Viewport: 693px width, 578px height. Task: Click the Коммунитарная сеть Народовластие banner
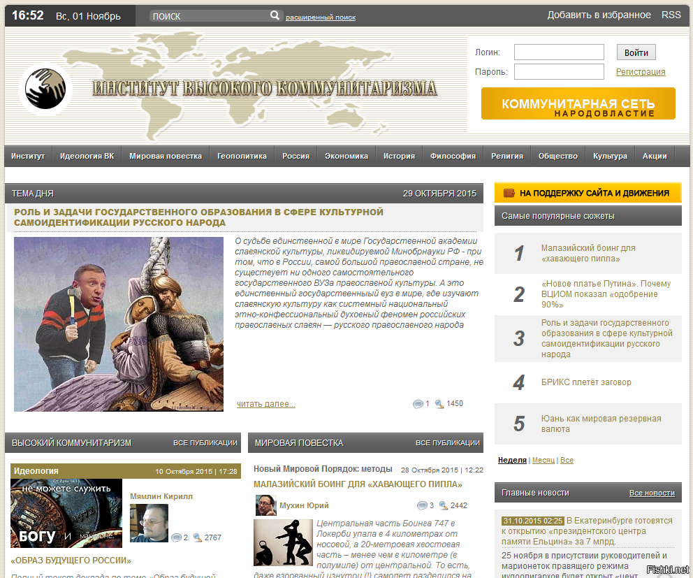point(578,103)
